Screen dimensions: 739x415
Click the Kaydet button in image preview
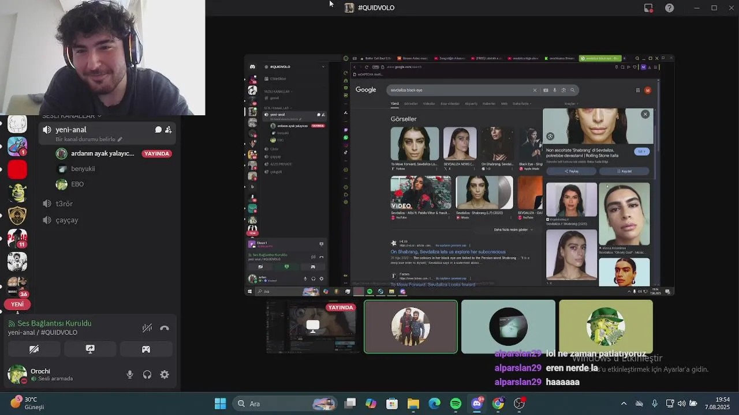tap(624, 171)
